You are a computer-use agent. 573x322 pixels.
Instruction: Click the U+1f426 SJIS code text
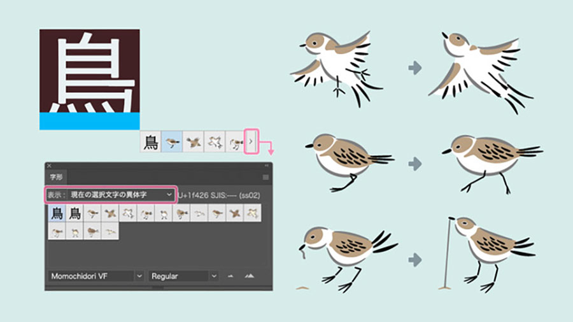(219, 195)
